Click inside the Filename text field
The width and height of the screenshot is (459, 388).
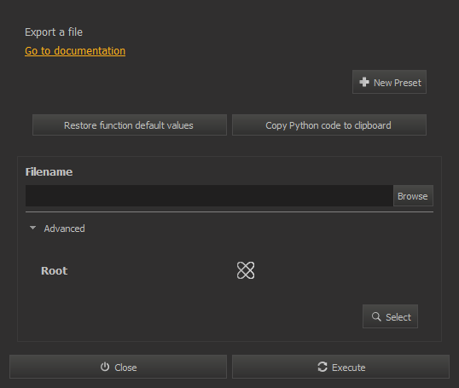[x=209, y=196]
